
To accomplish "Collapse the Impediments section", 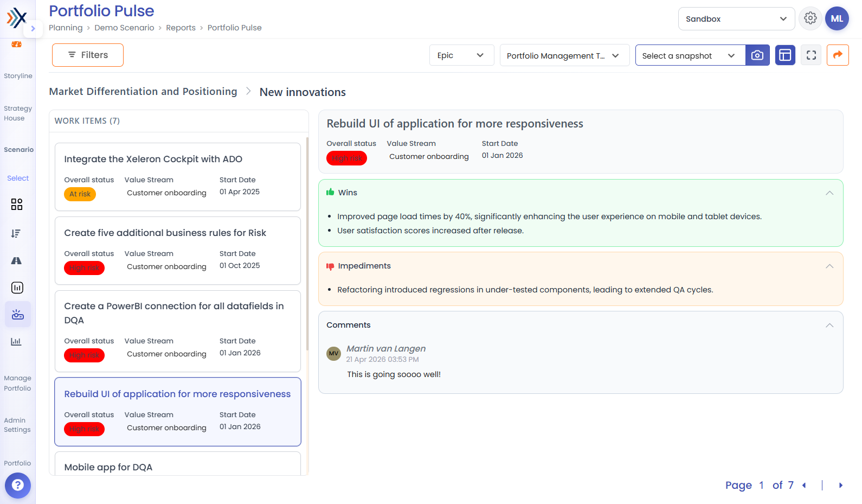I will (829, 266).
